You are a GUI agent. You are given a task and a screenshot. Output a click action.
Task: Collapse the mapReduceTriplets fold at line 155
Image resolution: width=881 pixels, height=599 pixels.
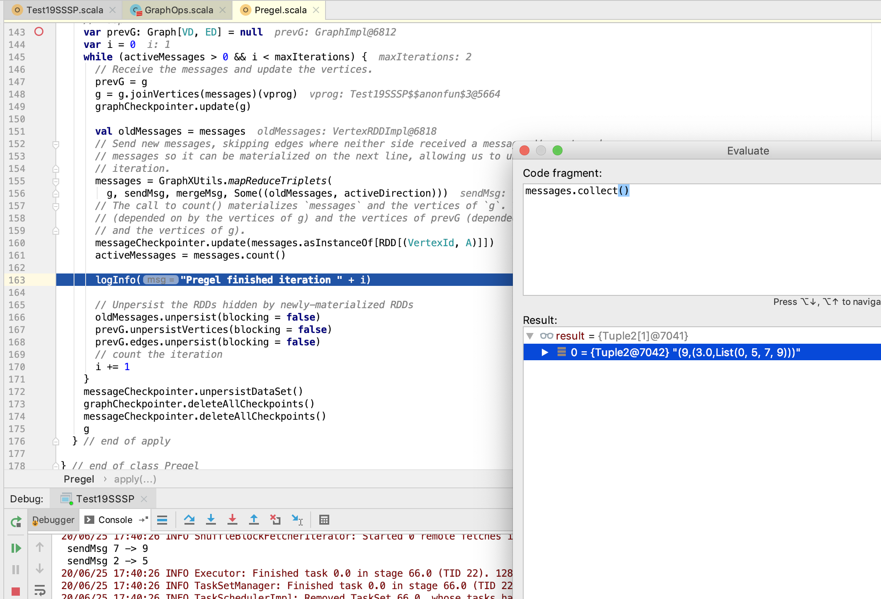tap(56, 181)
